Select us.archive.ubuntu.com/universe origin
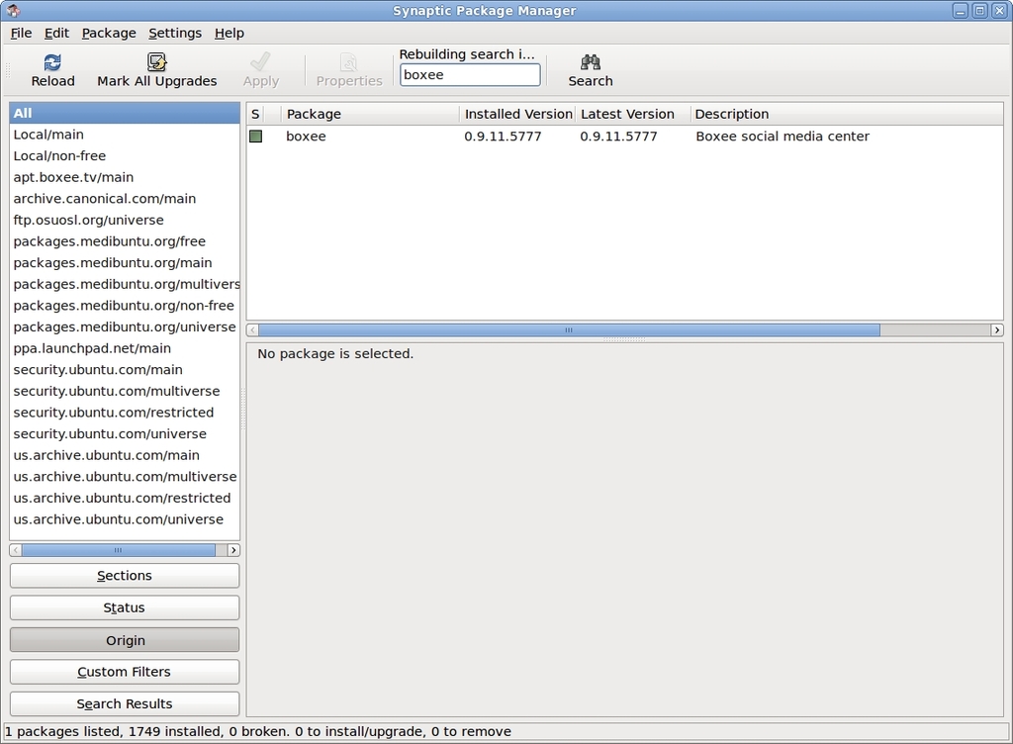 click(x=124, y=519)
